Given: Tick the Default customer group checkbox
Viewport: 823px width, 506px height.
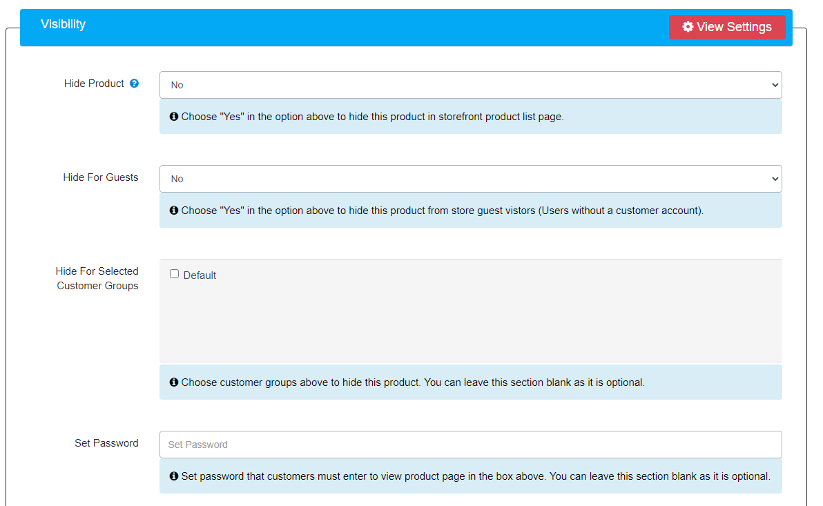Looking at the screenshot, I should click(x=175, y=274).
